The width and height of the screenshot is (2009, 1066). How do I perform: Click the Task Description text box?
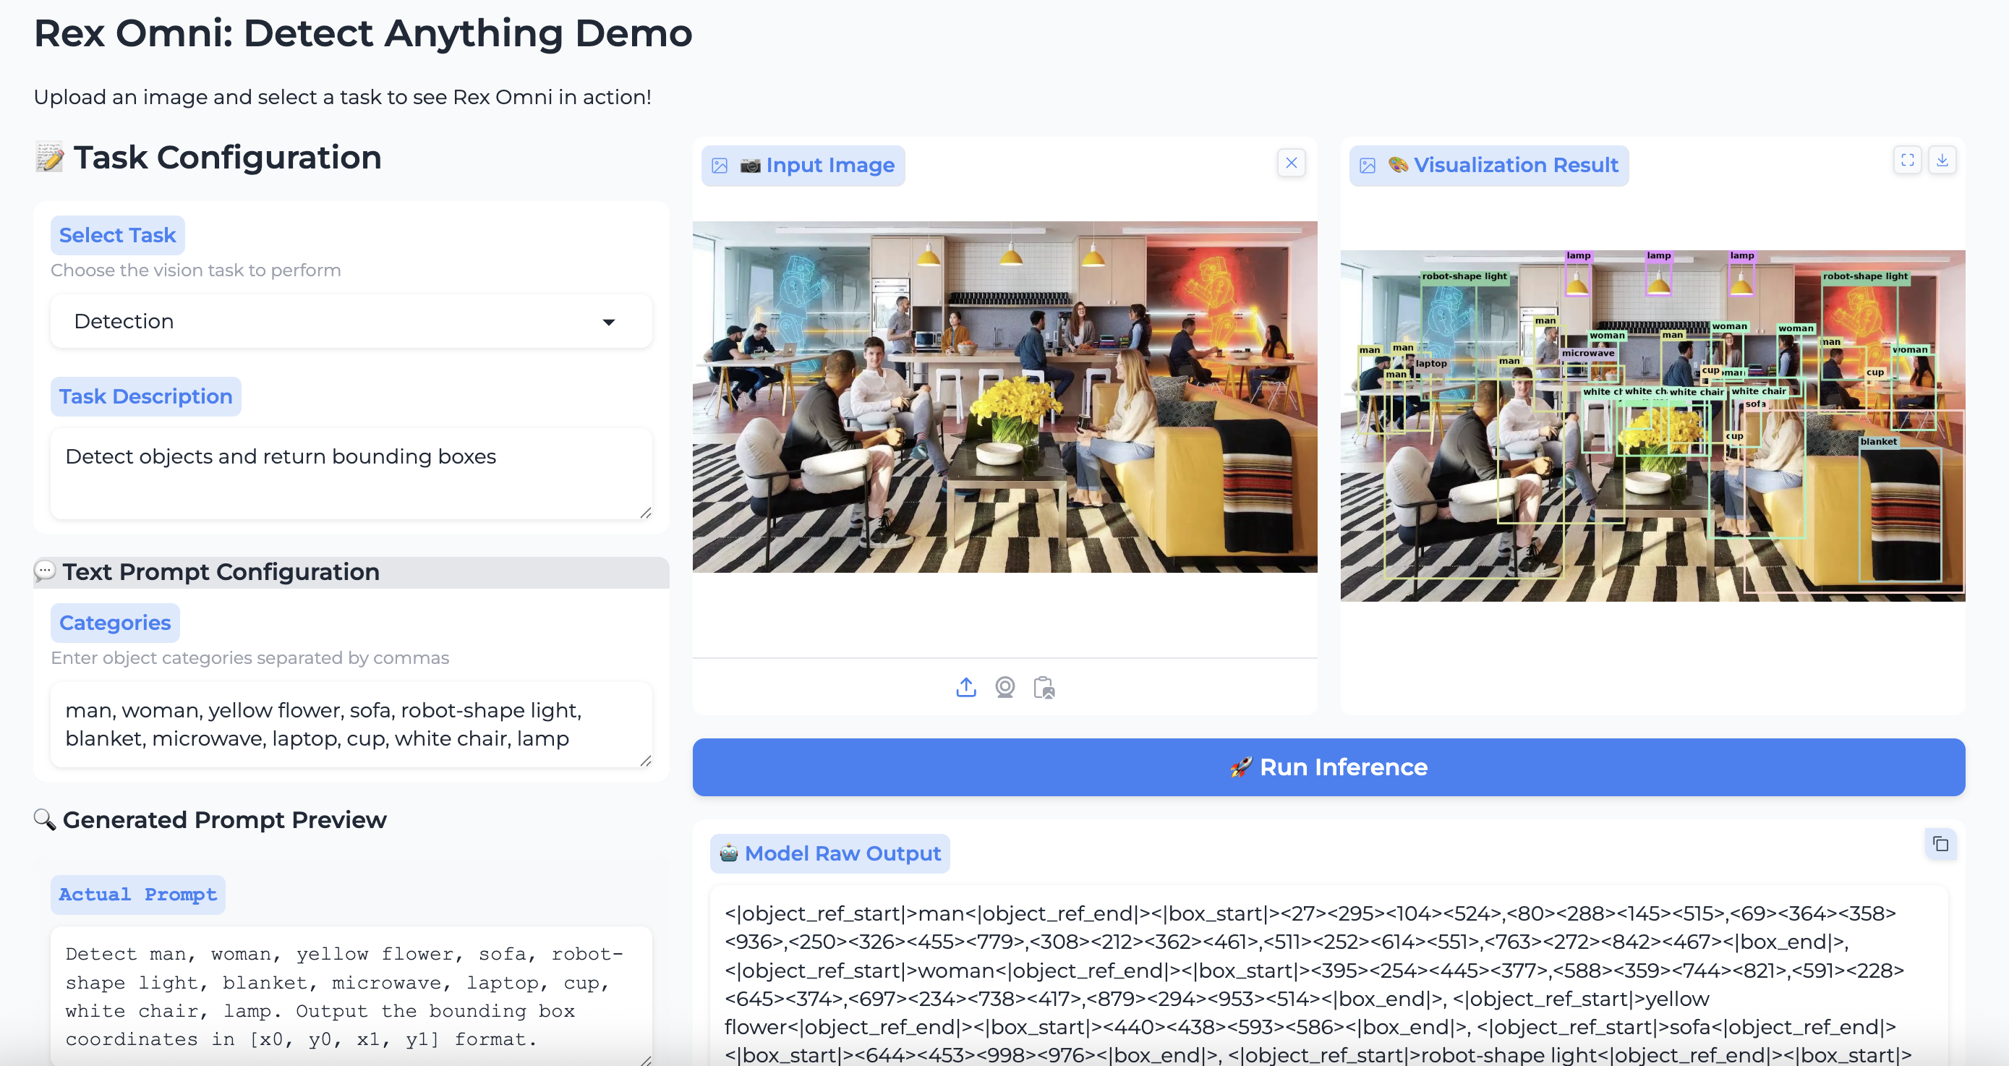pyautogui.click(x=351, y=472)
